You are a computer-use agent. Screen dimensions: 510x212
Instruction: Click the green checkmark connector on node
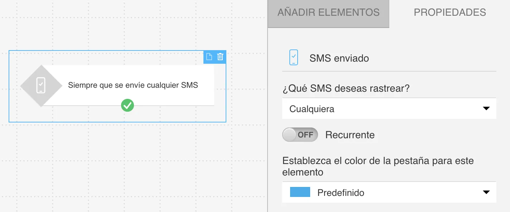(127, 105)
